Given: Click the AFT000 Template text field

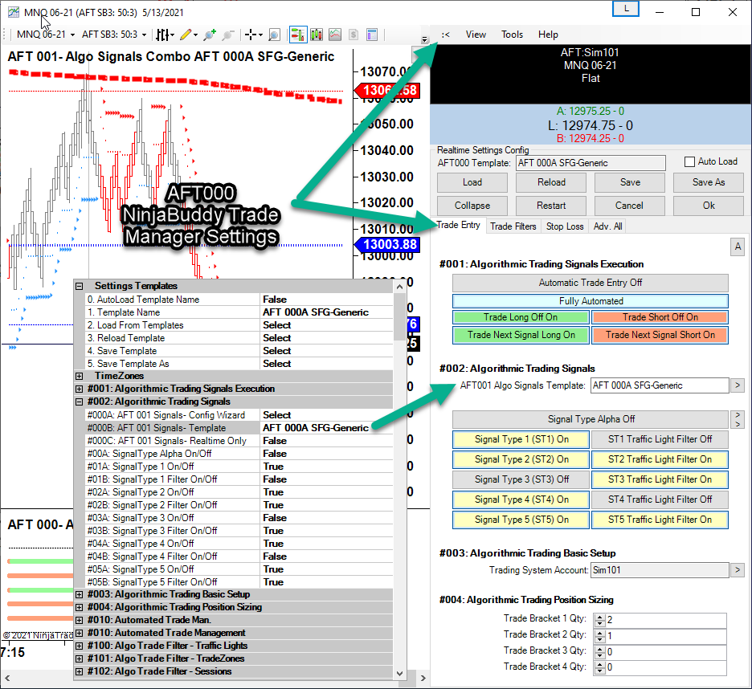Looking at the screenshot, I should point(590,163).
